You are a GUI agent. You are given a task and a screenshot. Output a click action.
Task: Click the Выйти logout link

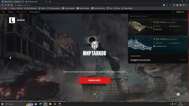pos(183,60)
